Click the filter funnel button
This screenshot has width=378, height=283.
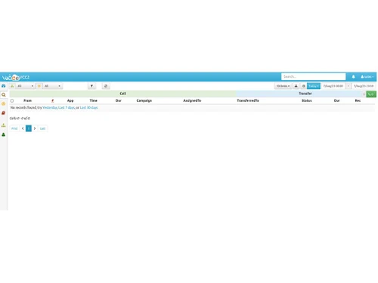coord(91,86)
